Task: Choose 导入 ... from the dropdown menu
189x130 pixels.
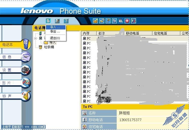Action: click(56, 27)
